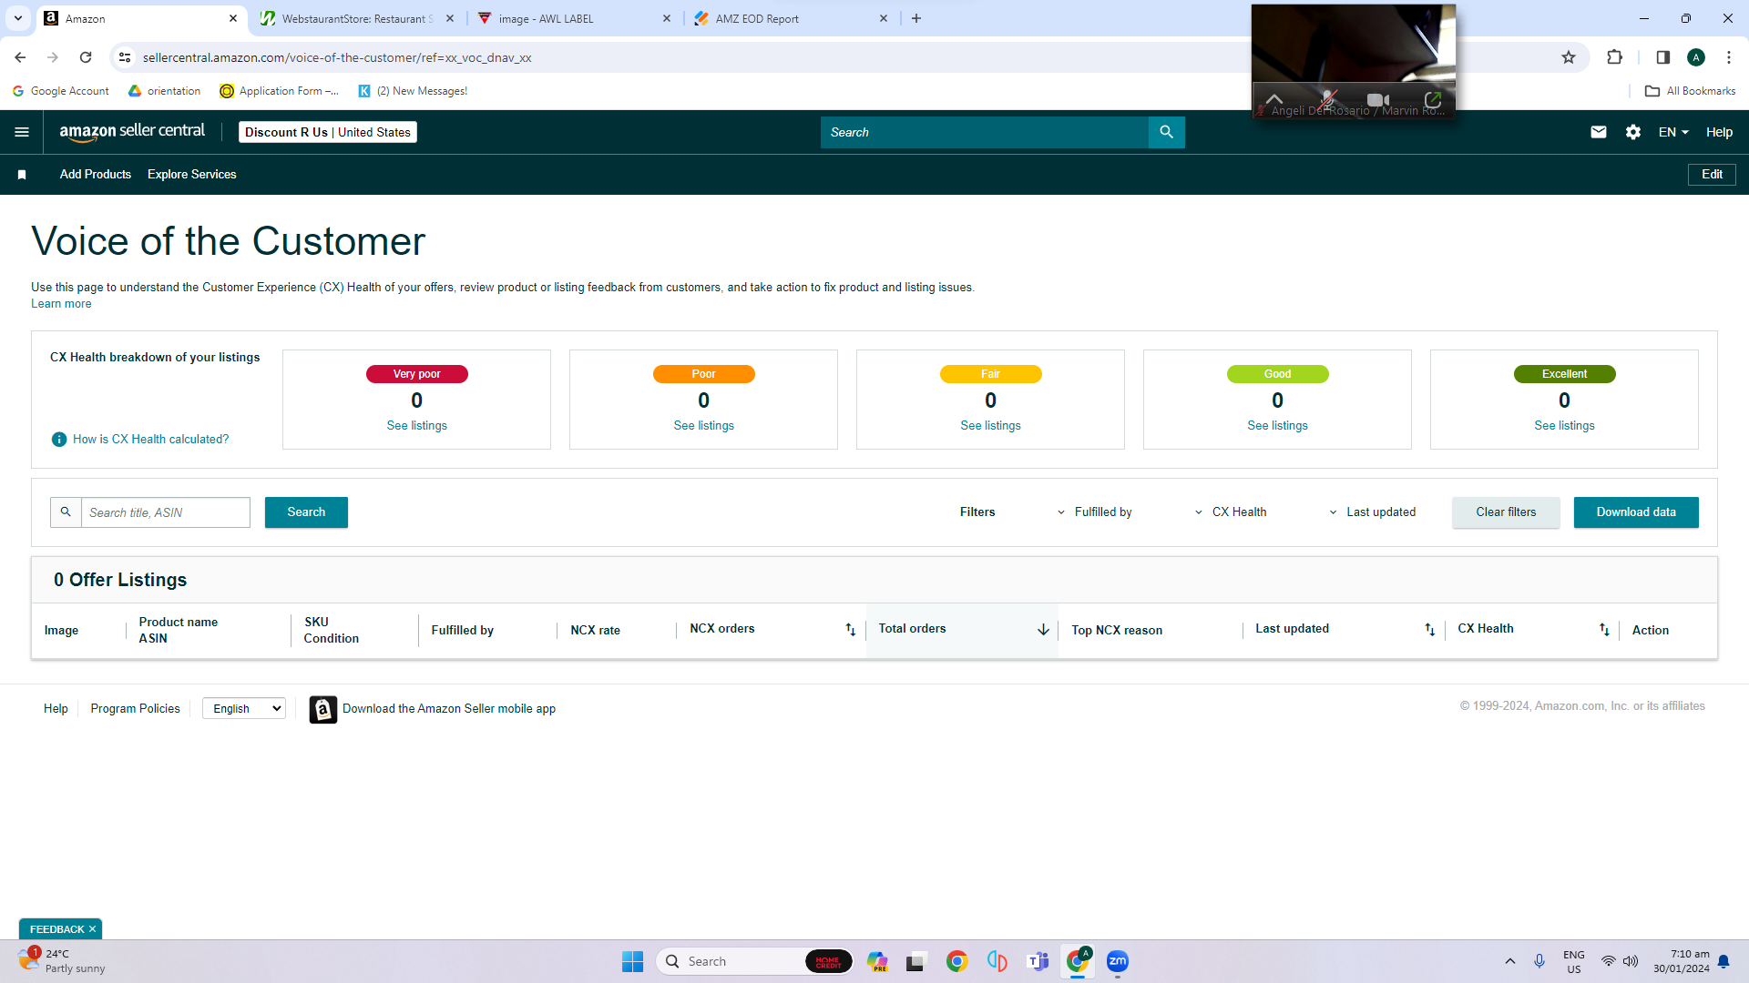Click the CX Health info icon
The width and height of the screenshot is (1749, 983).
pos(59,440)
